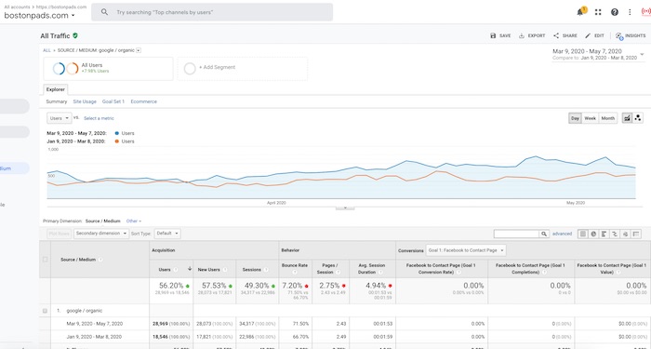Click the table filter search field

point(516,234)
